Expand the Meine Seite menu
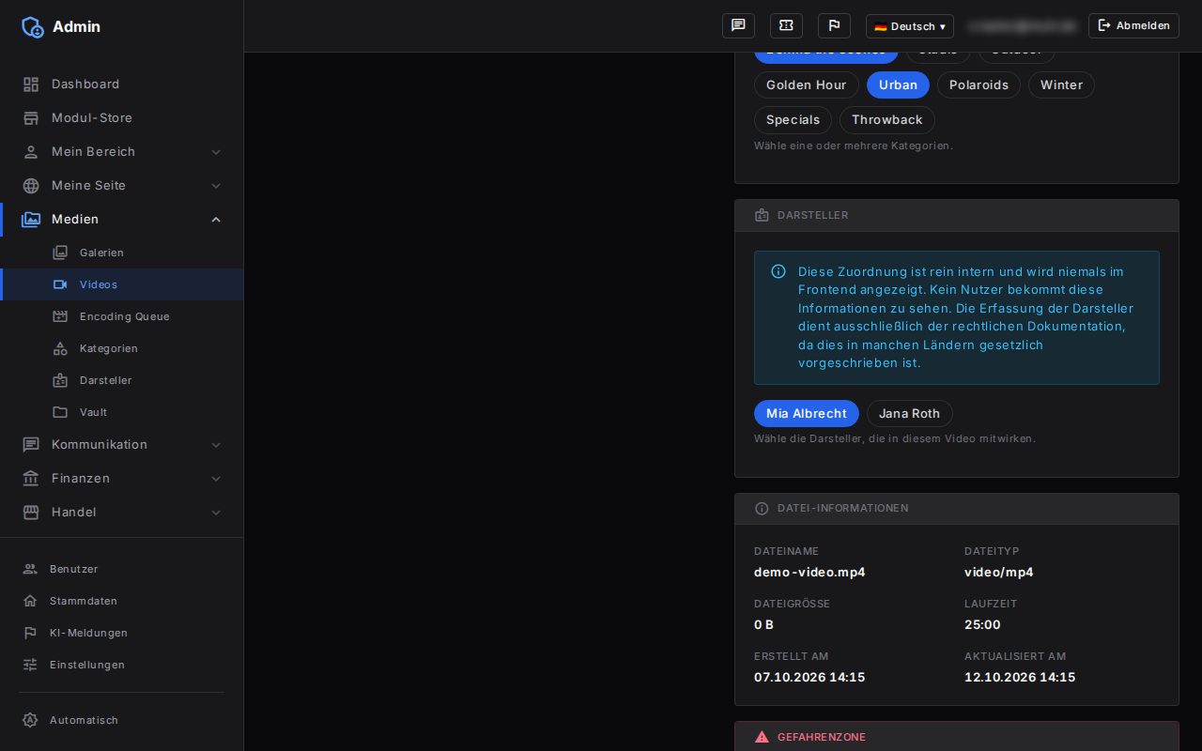Screen dimensions: 1202x751 point(122,186)
